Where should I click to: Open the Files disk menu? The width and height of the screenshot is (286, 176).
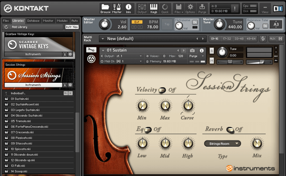click(179, 9)
